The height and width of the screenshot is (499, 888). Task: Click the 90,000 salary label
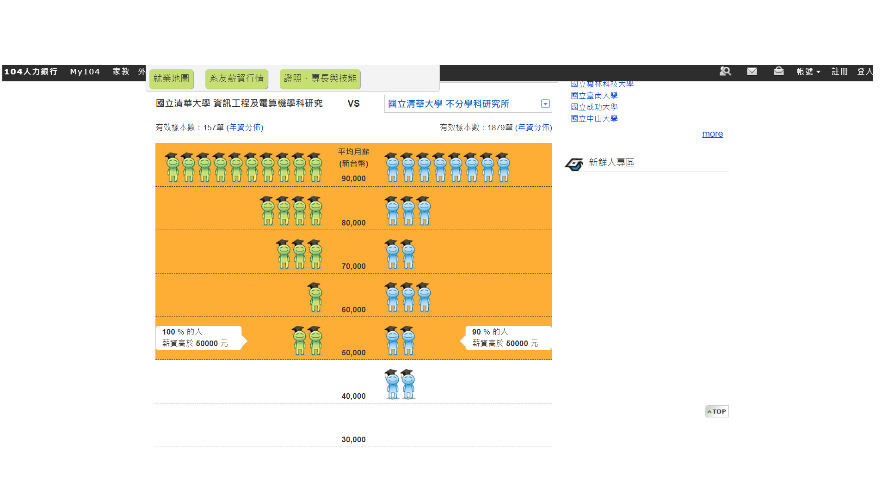[x=353, y=179]
